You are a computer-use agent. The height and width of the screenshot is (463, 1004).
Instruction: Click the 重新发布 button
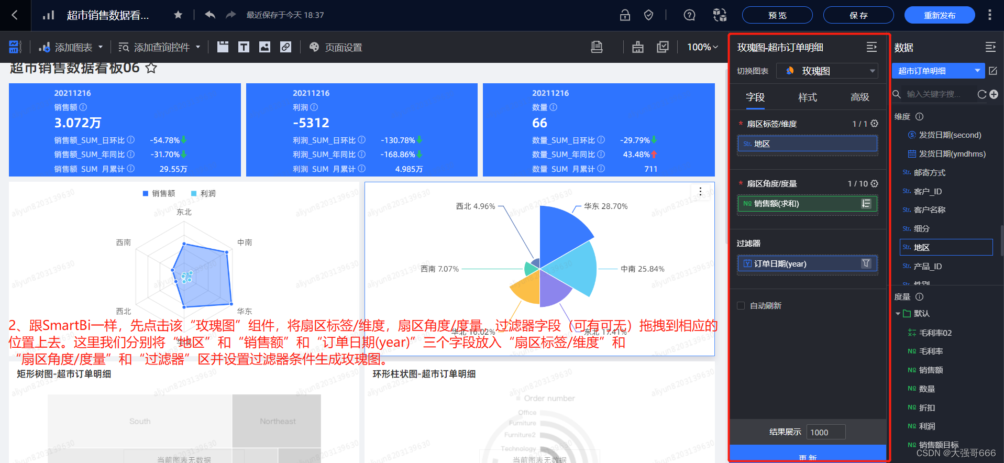coord(940,15)
